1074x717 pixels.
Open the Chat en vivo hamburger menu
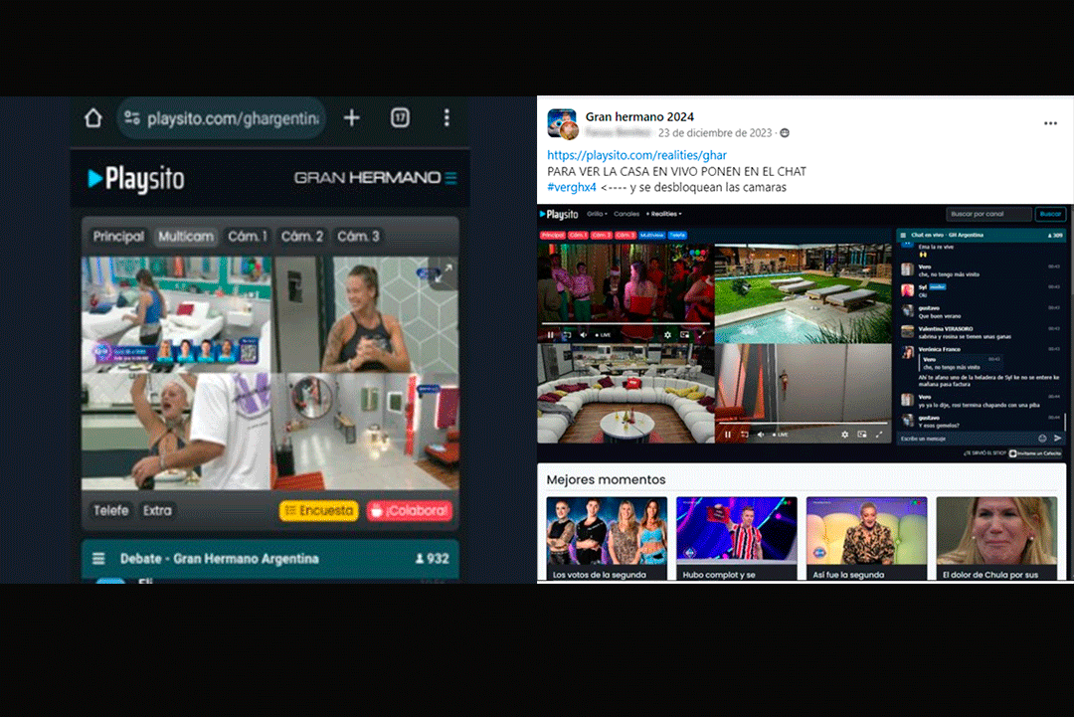coord(903,235)
